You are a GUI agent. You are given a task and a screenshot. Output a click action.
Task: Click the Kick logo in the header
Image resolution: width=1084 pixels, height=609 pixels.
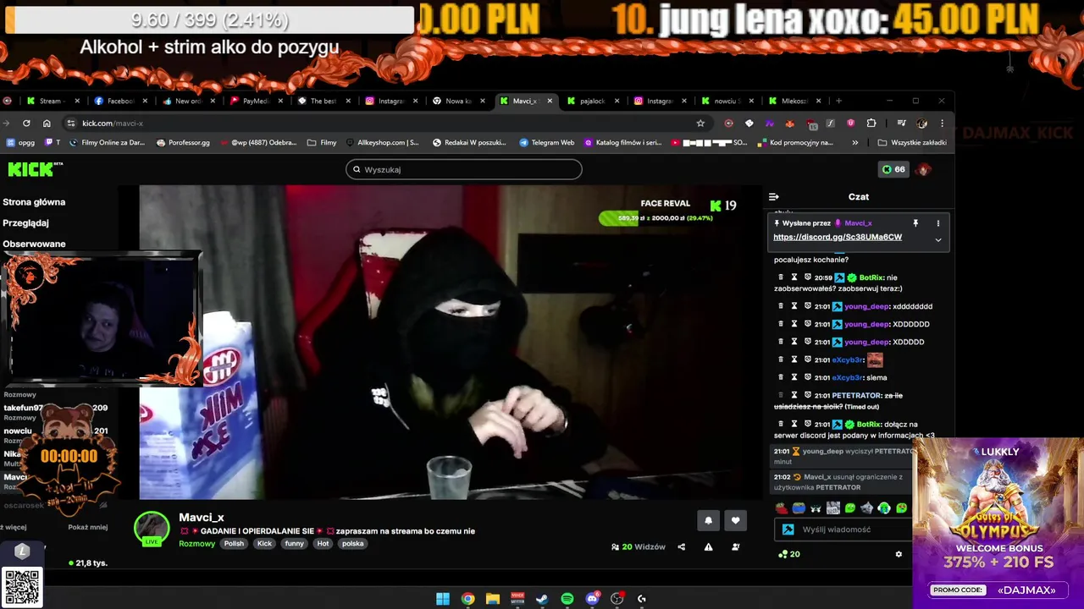(x=35, y=169)
